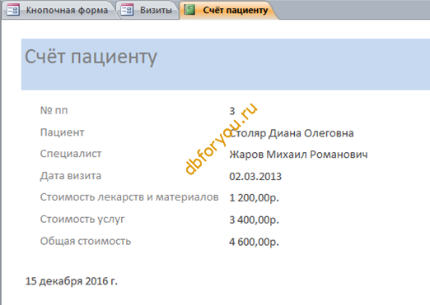Click the № пп label
This screenshot has width=430, height=305.
point(54,110)
